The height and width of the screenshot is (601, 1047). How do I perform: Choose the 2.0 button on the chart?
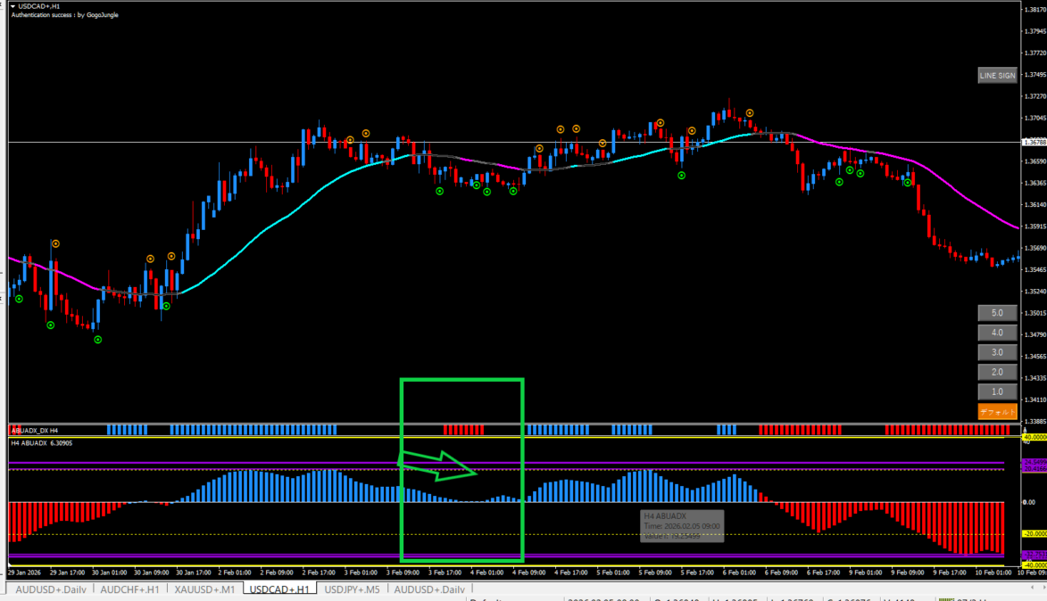pyautogui.click(x=997, y=373)
